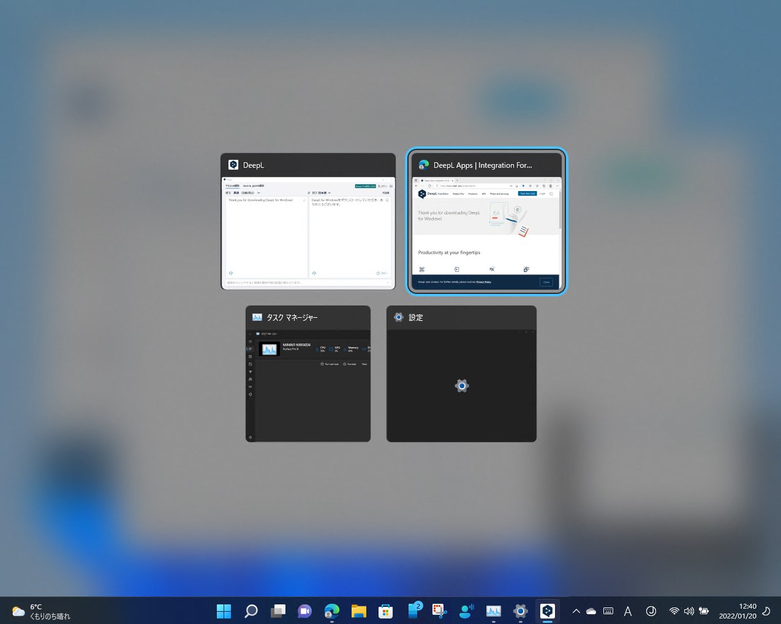Activate DeepL icon on taskbar
This screenshot has height=624, width=781.
pos(548,611)
